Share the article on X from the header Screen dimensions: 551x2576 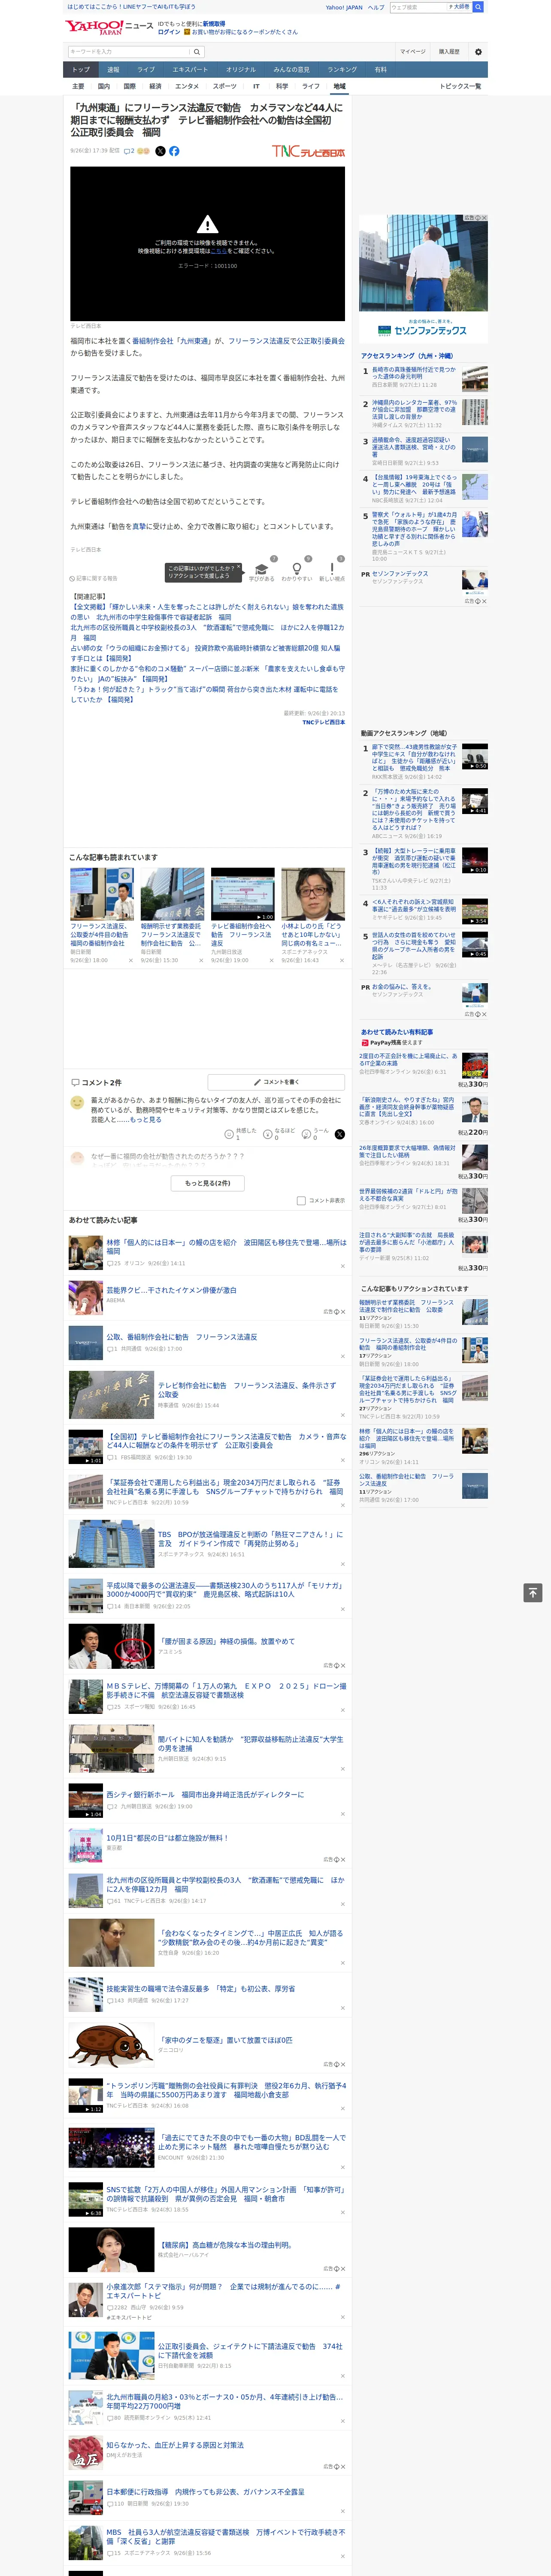(x=160, y=151)
